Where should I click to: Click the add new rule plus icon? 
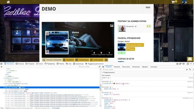pos(187,70)
